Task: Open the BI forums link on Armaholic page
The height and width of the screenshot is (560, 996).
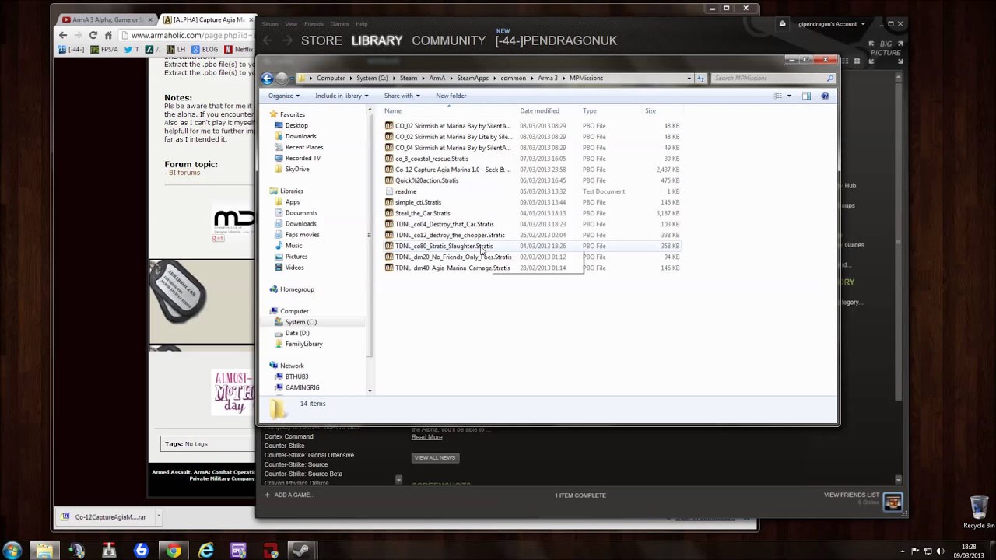Action: coord(184,173)
